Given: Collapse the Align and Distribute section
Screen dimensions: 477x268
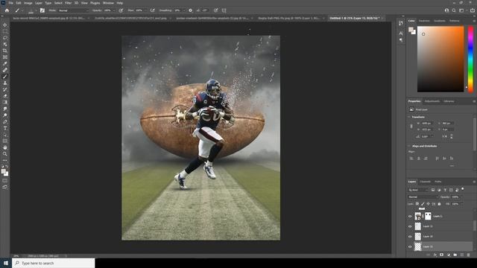Looking at the screenshot, I should coord(409,146).
